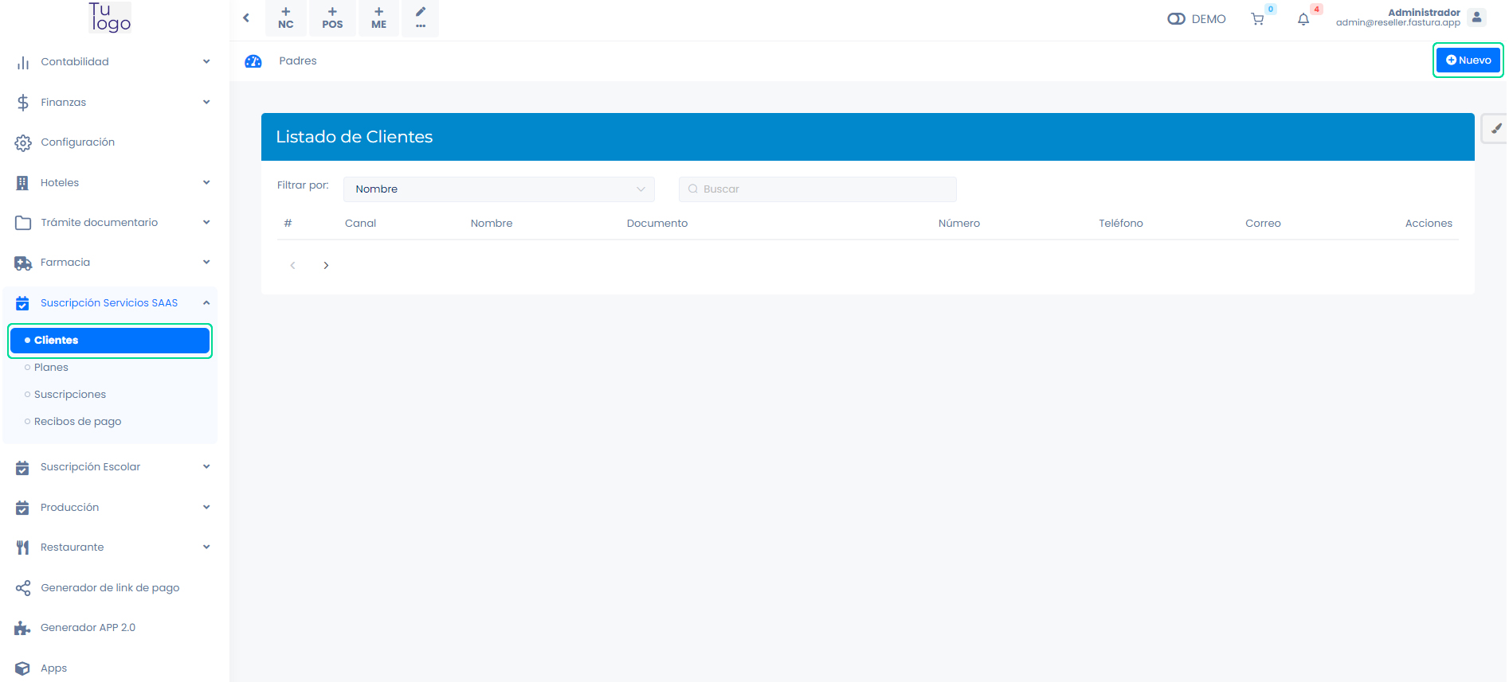Go to Recibos de pago
The width and height of the screenshot is (1509, 682).
coord(77,422)
